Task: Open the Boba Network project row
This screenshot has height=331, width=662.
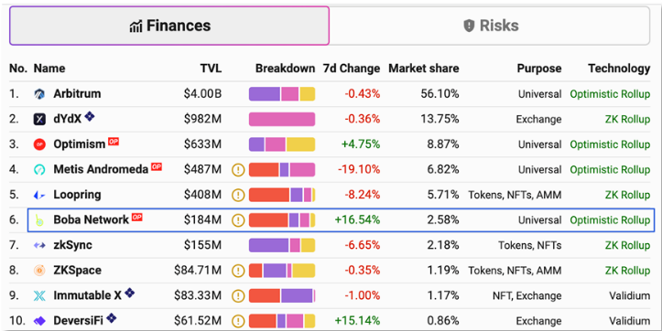Action: click(342, 219)
